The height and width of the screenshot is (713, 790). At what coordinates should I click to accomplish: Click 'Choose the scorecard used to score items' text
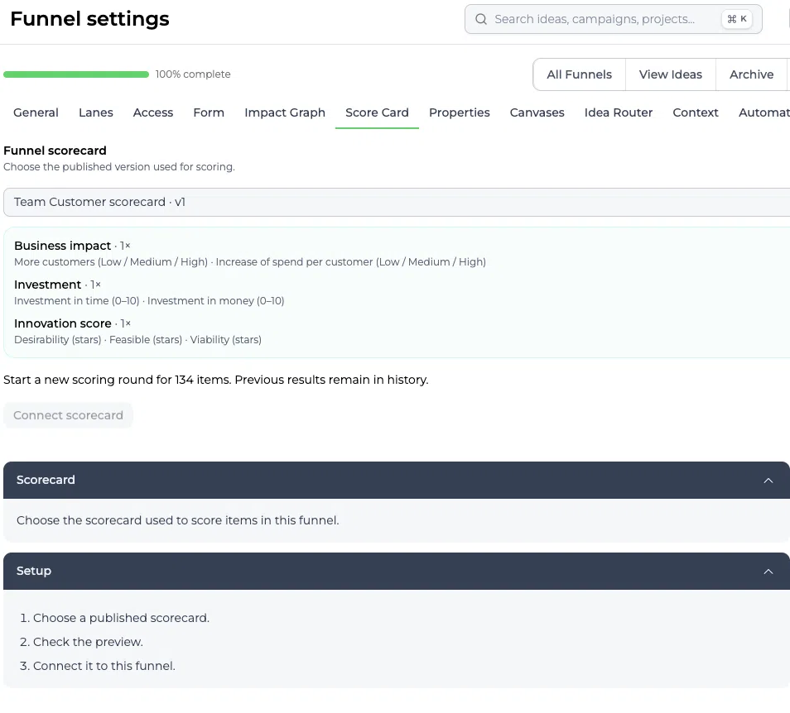(178, 520)
